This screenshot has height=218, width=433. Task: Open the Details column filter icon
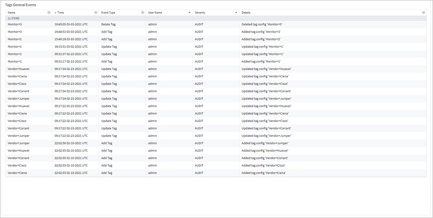[423, 12]
